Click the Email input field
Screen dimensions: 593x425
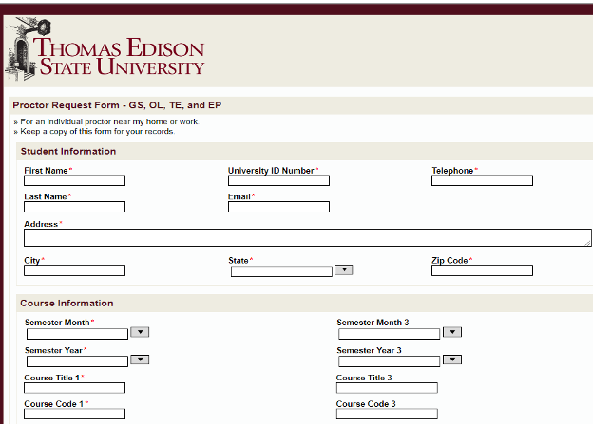(278, 207)
